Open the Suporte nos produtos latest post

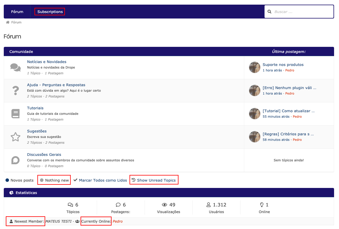283,64
